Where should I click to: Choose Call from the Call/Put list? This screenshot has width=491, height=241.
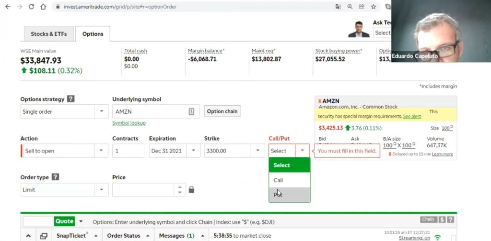[x=278, y=180]
